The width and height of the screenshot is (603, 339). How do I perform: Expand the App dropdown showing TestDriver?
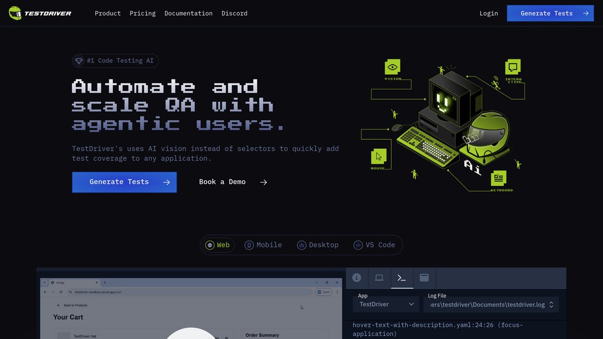pos(386,304)
